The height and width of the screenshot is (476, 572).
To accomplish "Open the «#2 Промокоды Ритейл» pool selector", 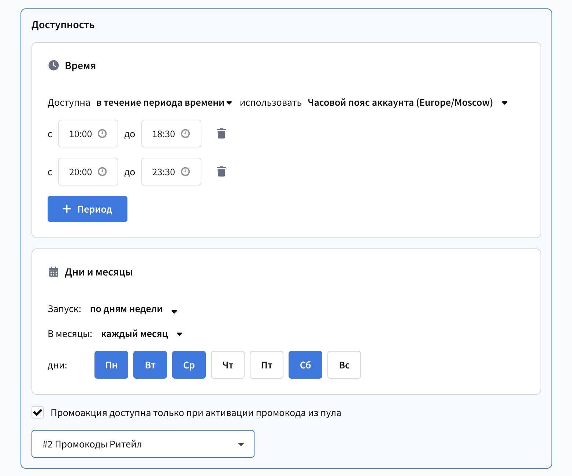I will (x=143, y=444).
